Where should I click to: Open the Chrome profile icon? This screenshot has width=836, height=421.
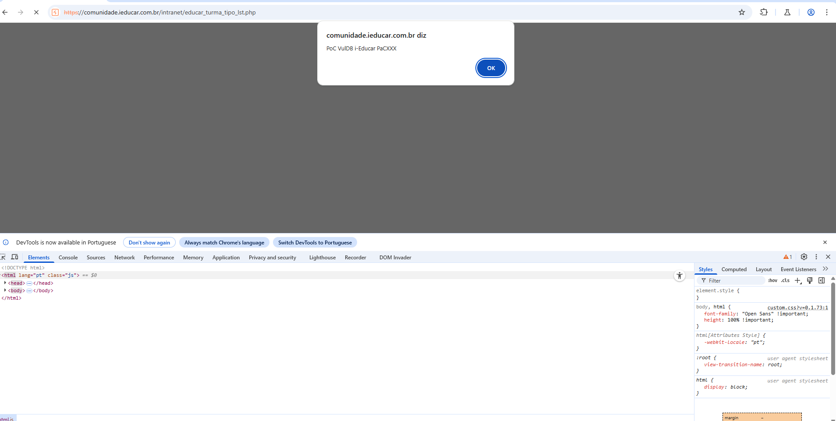coord(811,12)
